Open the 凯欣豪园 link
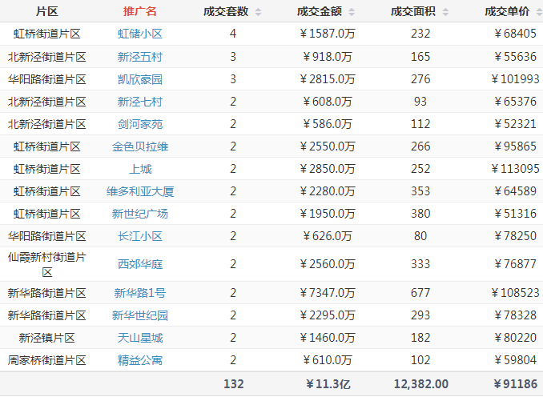 click(140, 79)
